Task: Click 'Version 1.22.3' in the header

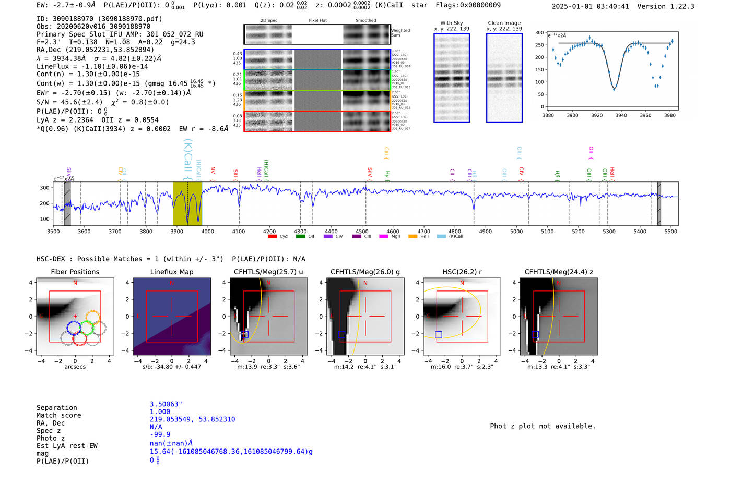Action: coord(666,6)
